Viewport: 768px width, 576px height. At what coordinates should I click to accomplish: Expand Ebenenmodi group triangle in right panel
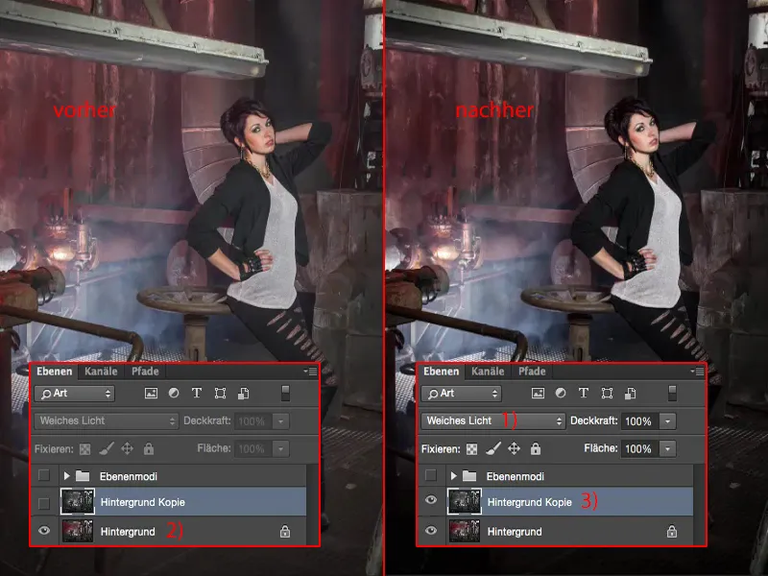pos(453,476)
